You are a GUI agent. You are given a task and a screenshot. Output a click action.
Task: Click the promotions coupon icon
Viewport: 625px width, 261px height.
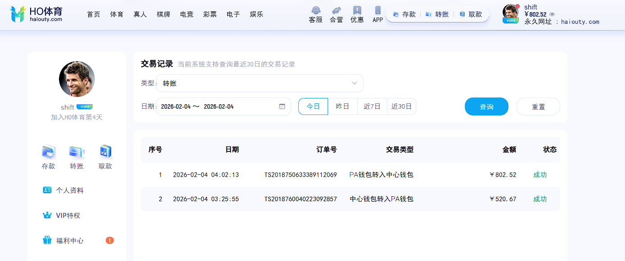pyautogui.click(x=357, y=10)
